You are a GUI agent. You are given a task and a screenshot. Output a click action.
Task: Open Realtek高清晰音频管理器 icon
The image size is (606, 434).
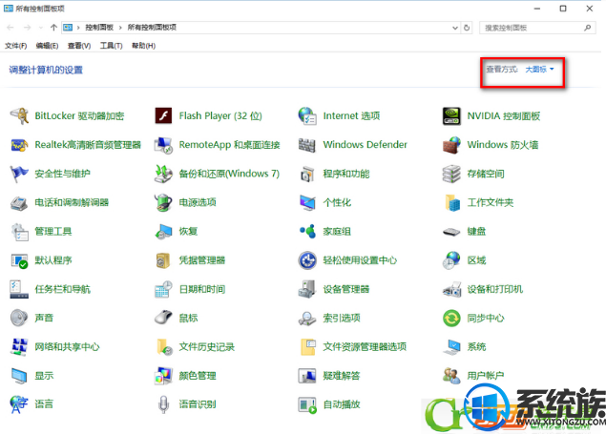coord(19,145)
